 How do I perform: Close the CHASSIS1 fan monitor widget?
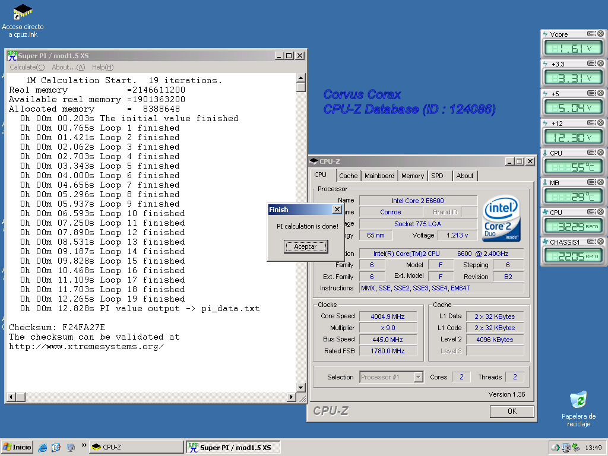(600, 242)
